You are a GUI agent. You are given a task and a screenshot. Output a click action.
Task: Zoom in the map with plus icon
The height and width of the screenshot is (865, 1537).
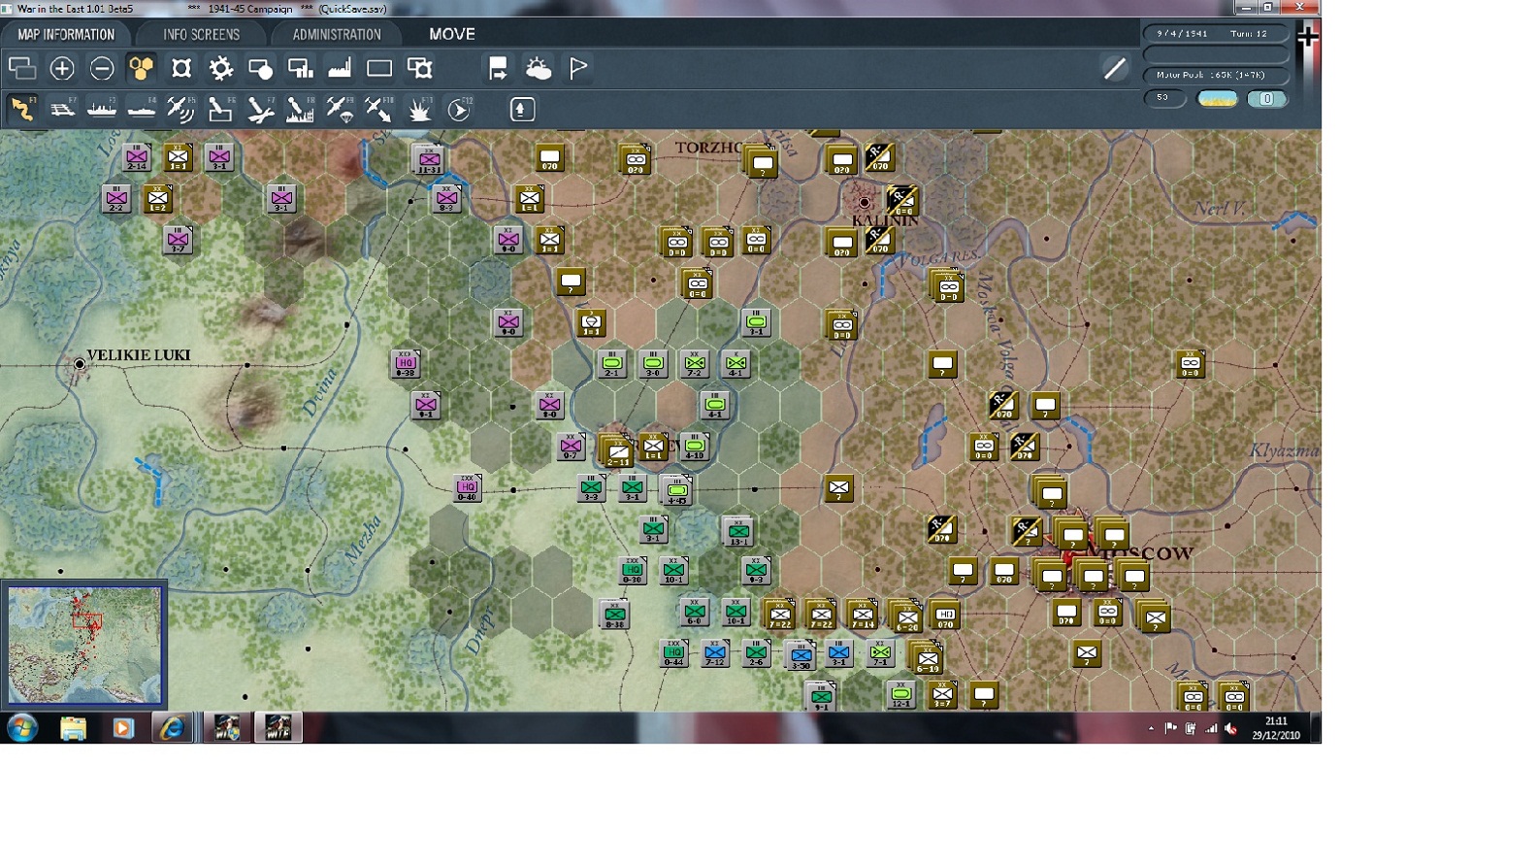click(62, 68)
